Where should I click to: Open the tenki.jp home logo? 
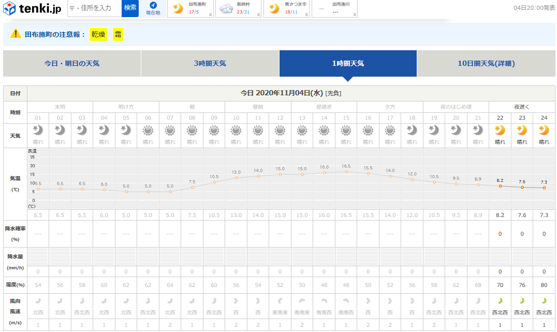32,8
